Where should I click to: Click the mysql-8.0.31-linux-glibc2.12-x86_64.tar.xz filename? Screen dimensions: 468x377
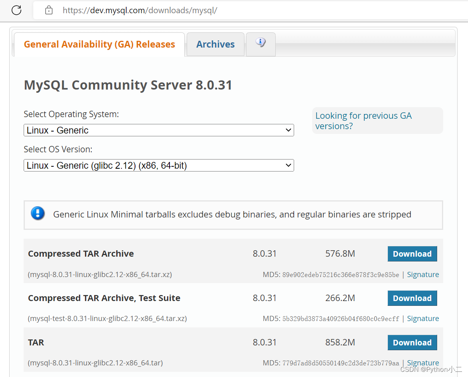tap(100, 275)
